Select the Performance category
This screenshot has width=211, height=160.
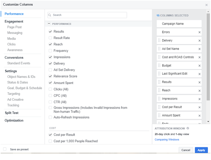pyautogui.click(x=14, y=14)
